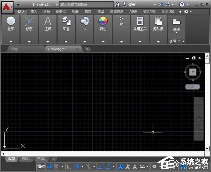Open object snap settings dropdown arrow
211x172 pixels.
(114, 167)
